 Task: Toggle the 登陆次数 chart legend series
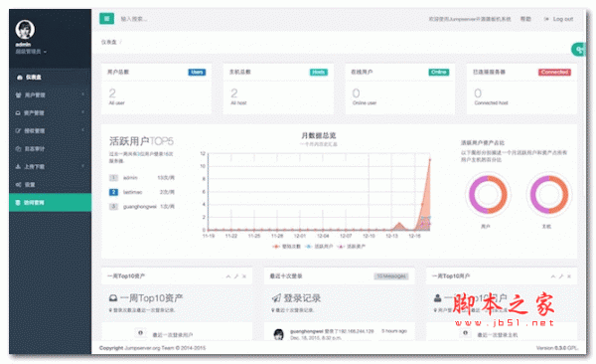[287, 247]
